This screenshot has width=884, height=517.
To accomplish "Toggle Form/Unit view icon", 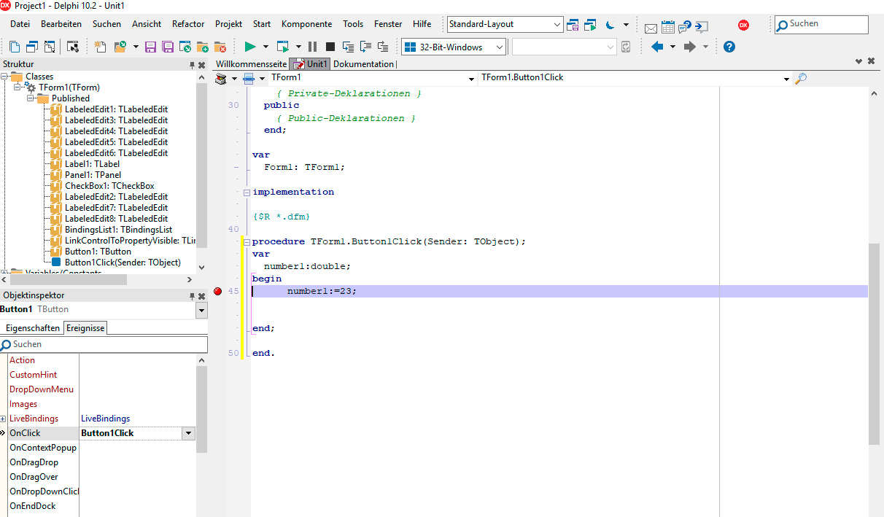I will coord(50,47).
